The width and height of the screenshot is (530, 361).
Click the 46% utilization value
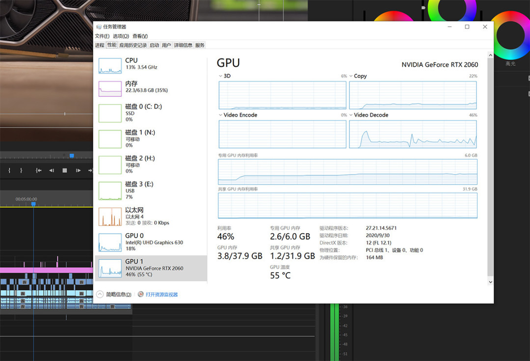pos(225,237)
